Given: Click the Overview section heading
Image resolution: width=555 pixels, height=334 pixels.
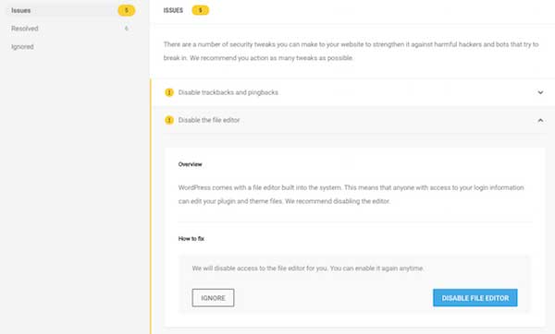Looking at the screenshot, I should point(190,164).
